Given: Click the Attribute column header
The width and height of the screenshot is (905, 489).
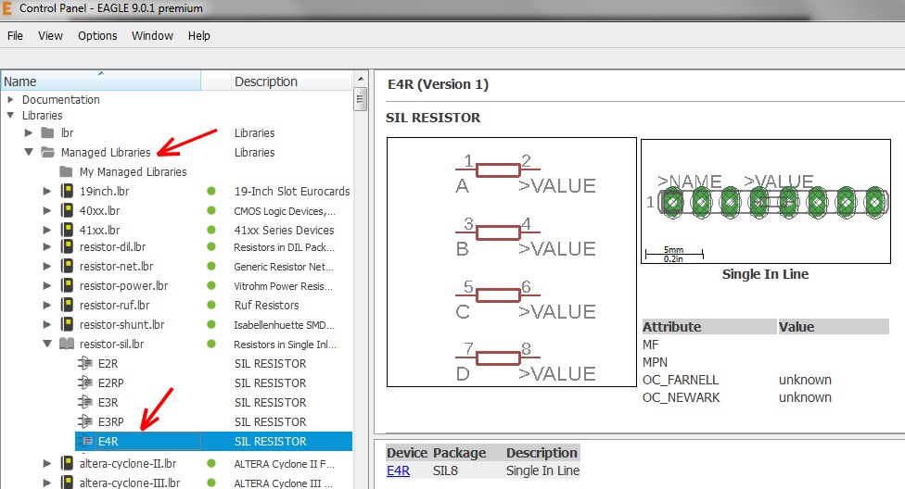Looking at the screenshot, I should [709, 326].
